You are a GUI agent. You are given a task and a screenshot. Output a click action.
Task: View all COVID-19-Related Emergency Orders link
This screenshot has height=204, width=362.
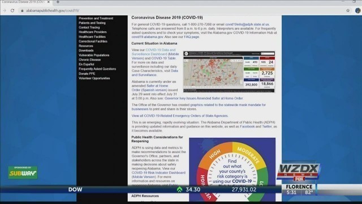tap(180, 116)
